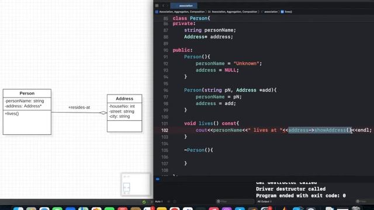Select the -city: string attribute
The height and width of the screenshot is (210, 374).
click(119, 116)
